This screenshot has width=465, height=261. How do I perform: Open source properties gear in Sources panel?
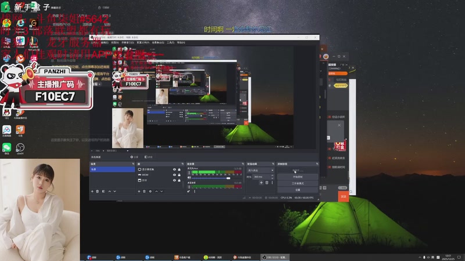point(151,191)
